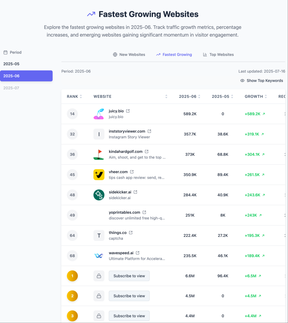Open external link icon beside yoprintables.com

144,212
